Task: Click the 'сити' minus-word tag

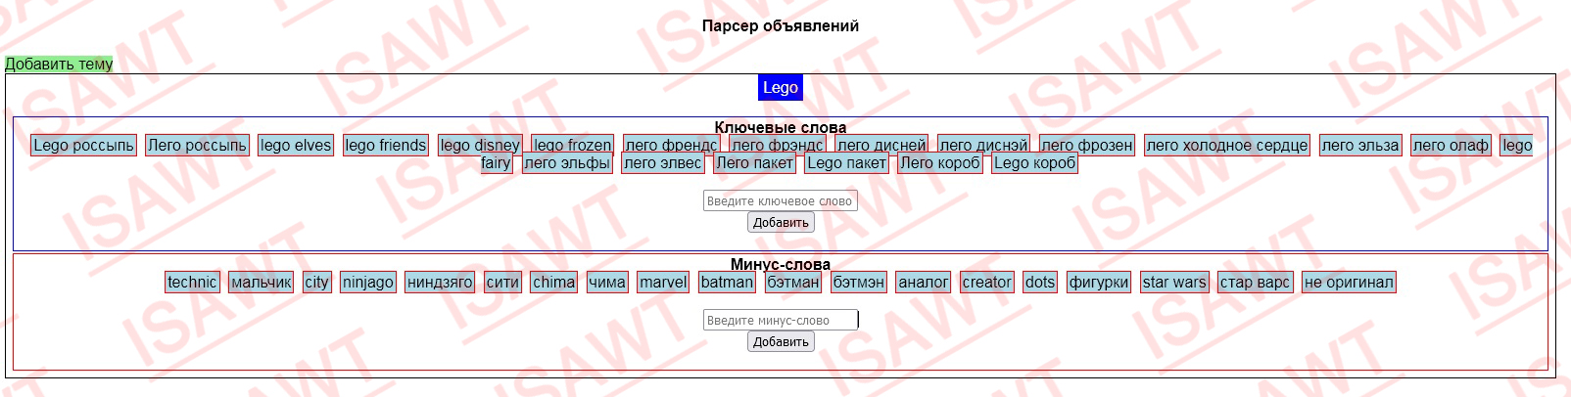Action: coord(502,282)
